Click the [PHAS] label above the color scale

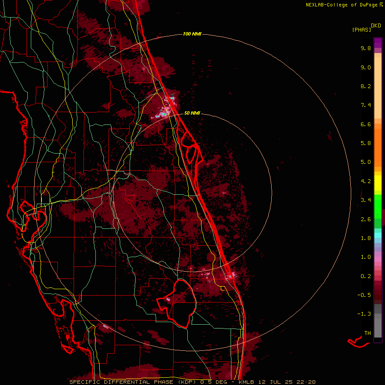click(361, 30)
